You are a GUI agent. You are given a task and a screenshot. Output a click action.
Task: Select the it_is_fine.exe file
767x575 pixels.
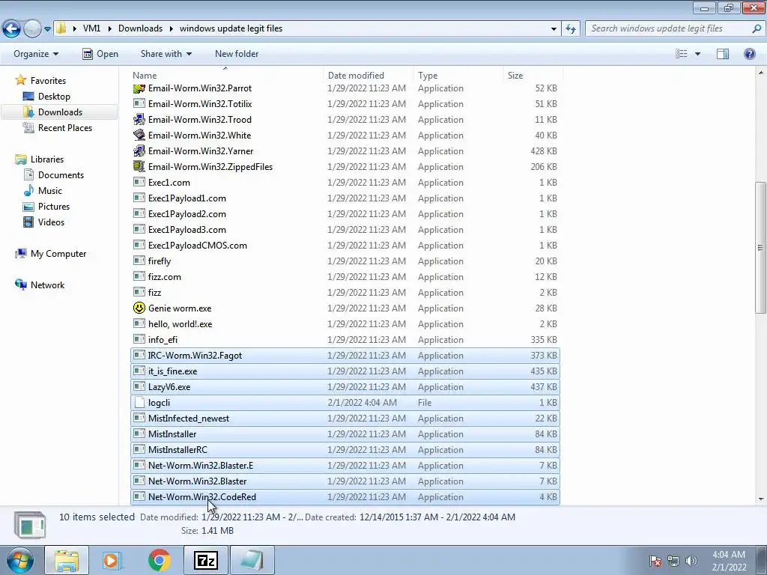click(345, 371)
